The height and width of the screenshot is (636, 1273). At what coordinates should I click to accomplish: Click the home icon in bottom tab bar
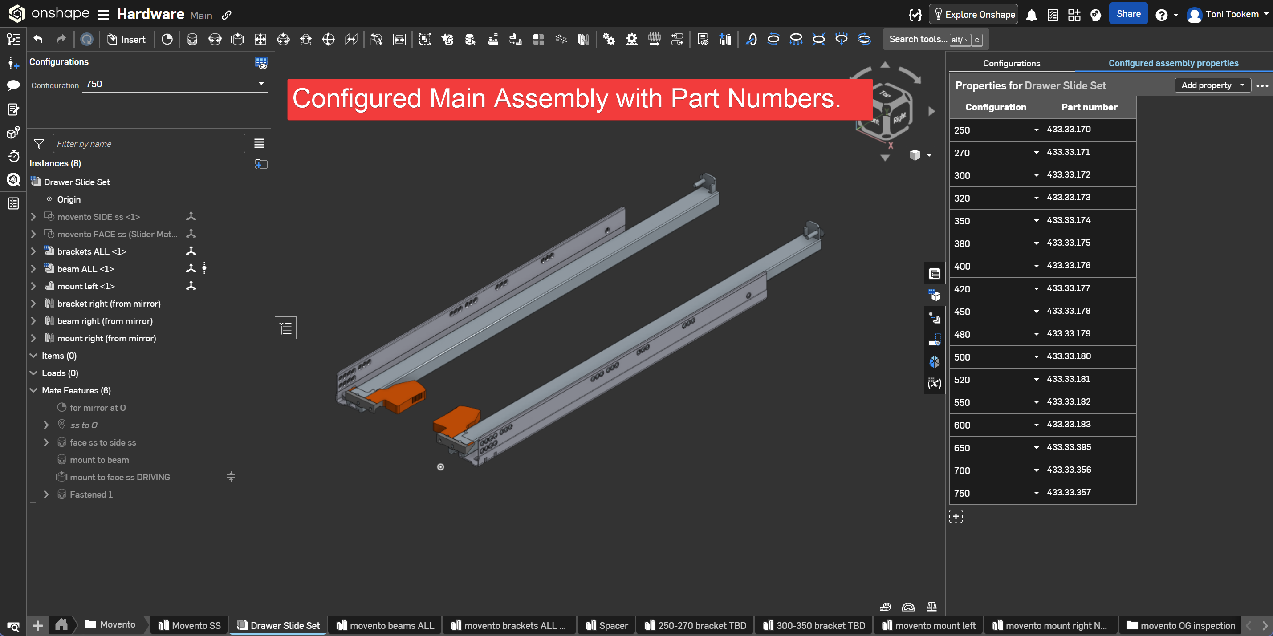click(x=61, y=624)
